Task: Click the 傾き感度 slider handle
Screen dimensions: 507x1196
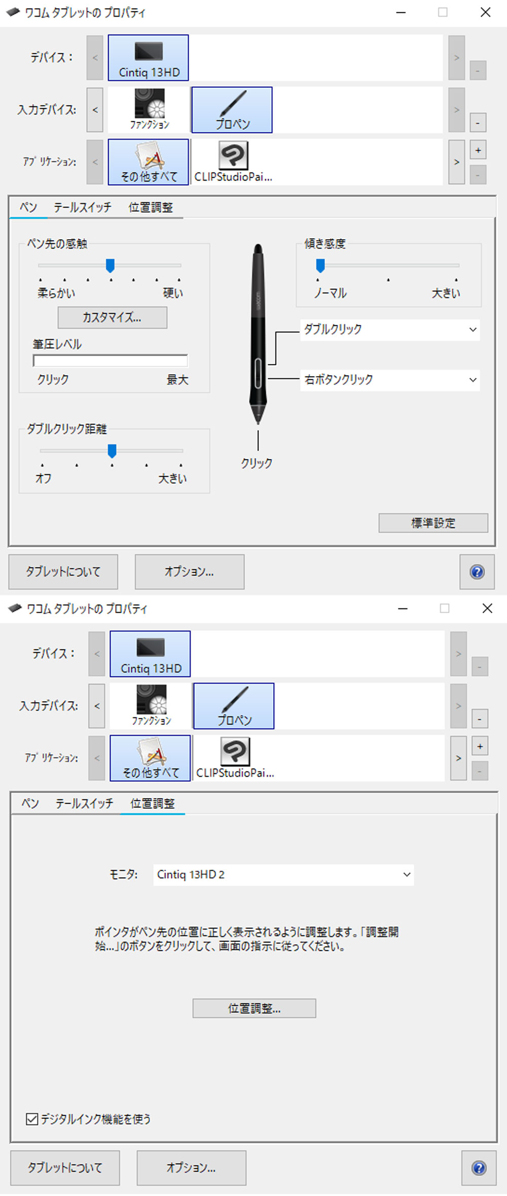Action: (x=320, y=265)
